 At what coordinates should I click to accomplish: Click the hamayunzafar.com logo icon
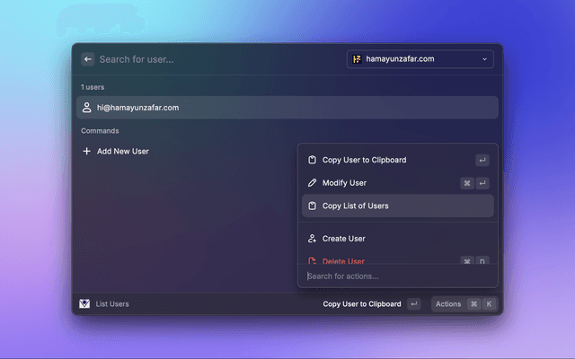[357, 59]
